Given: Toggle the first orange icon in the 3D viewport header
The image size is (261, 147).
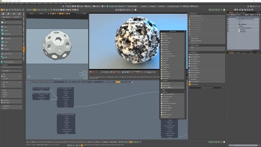Looking at the screenshot, I should coord(53,13).
